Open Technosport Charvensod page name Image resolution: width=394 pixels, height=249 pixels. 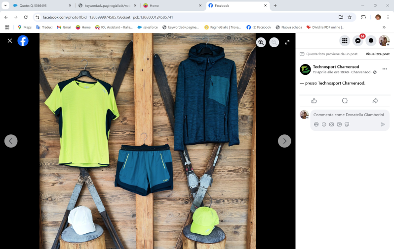tap(336, 66)
